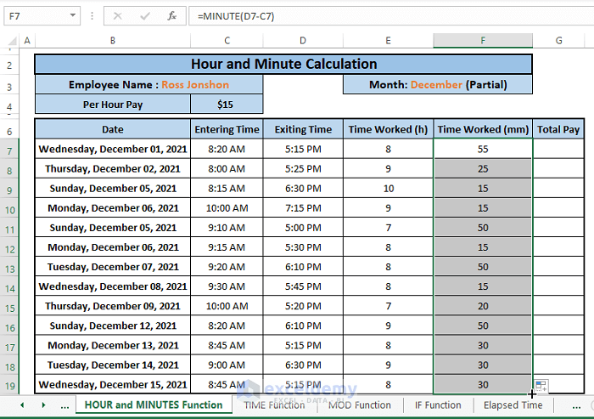
Task: Open the IF Function sheet tab
Action: tap(438, 405)
